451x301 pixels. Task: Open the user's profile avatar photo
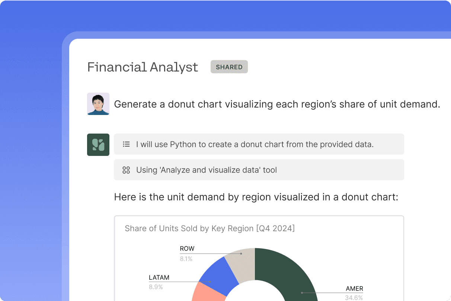pos(98,104)
